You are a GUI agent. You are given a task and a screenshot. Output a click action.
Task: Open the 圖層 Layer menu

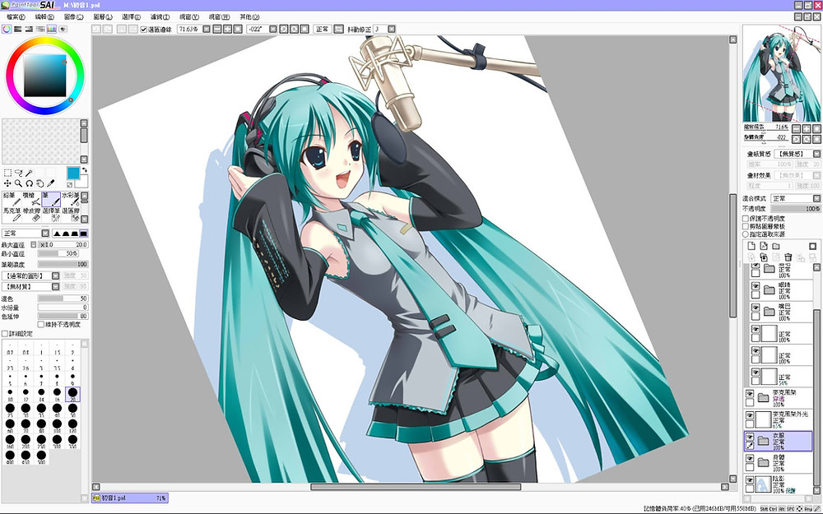point(102,16)
